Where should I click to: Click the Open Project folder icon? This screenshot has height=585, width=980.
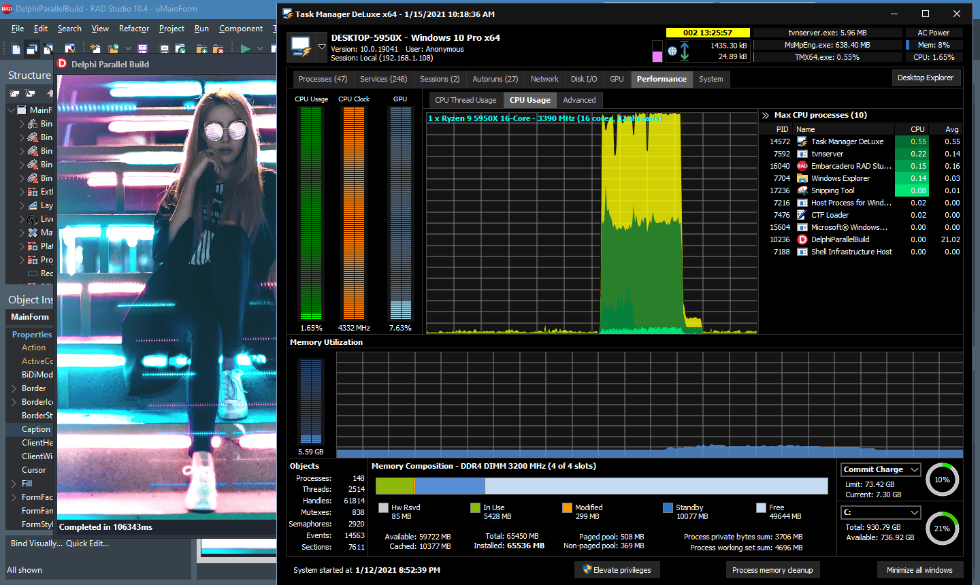click(113, 49)
